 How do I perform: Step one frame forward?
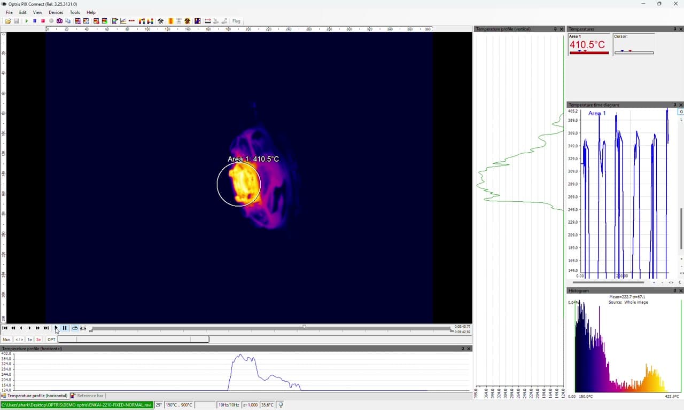(x=29, y=328)
